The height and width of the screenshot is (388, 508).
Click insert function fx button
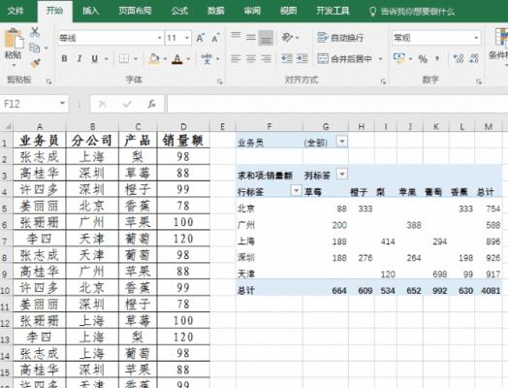151,104
